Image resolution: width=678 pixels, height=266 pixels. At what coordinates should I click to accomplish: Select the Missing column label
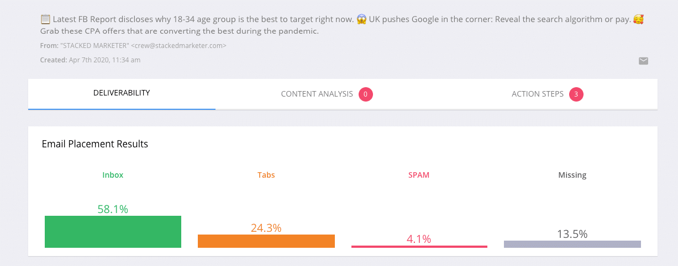[572, 175]
